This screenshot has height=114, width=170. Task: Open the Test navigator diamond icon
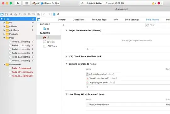point(20,14)
